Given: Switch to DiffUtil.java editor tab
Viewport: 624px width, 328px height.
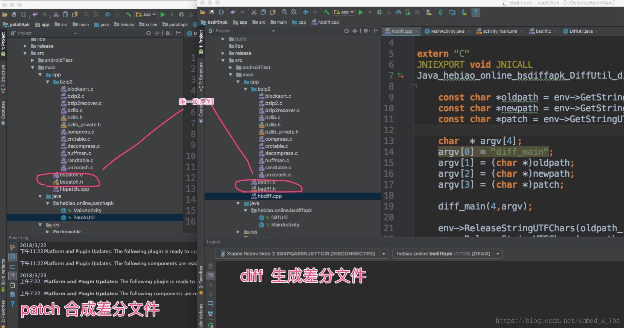Looking at the screenshot, I should click(x=580, y=31).
